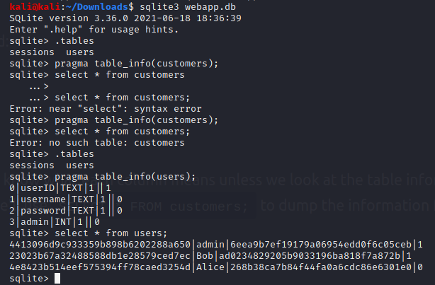
Task: Click the terminal cursor at the last sqlite prompt
Action: [x=58, y=279]
